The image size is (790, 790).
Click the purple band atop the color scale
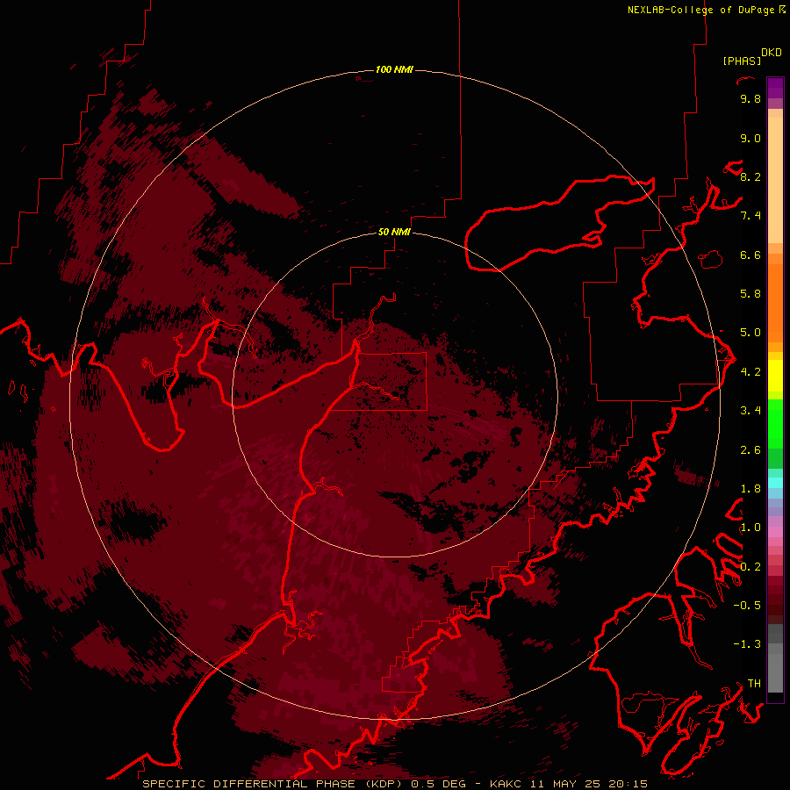[775, 88]
